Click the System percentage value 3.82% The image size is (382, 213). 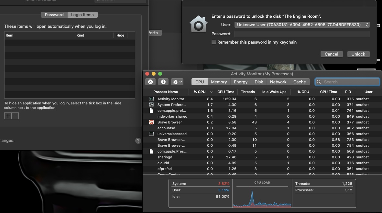[224, 184]
